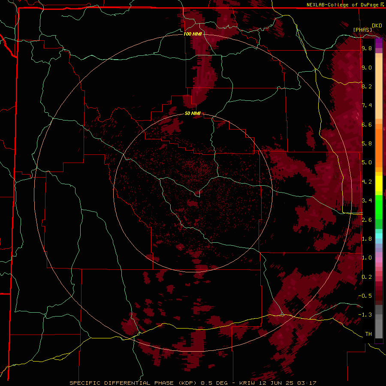Click the yellow segment of the color bar
This screenshot has width=386, height=386.
(379, 184)
